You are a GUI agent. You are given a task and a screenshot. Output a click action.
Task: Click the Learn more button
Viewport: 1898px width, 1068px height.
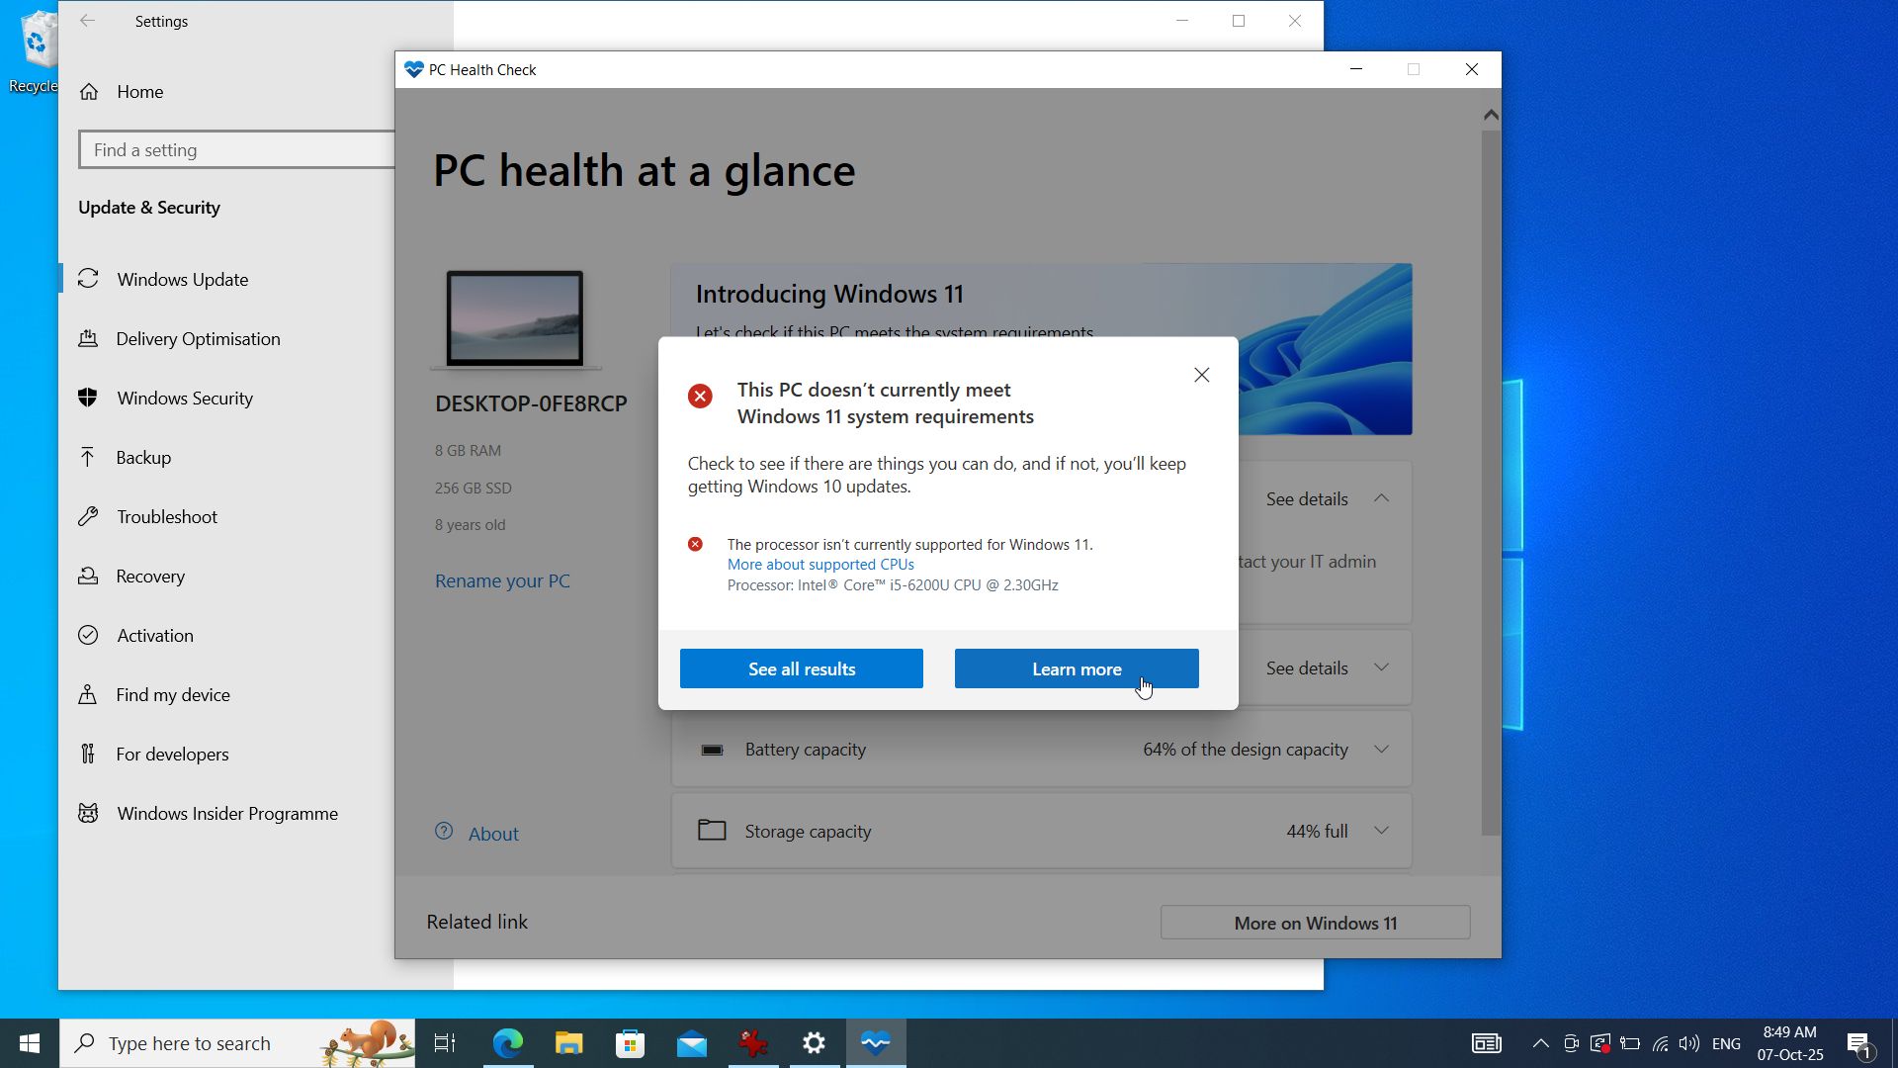tap(1076, 668)
